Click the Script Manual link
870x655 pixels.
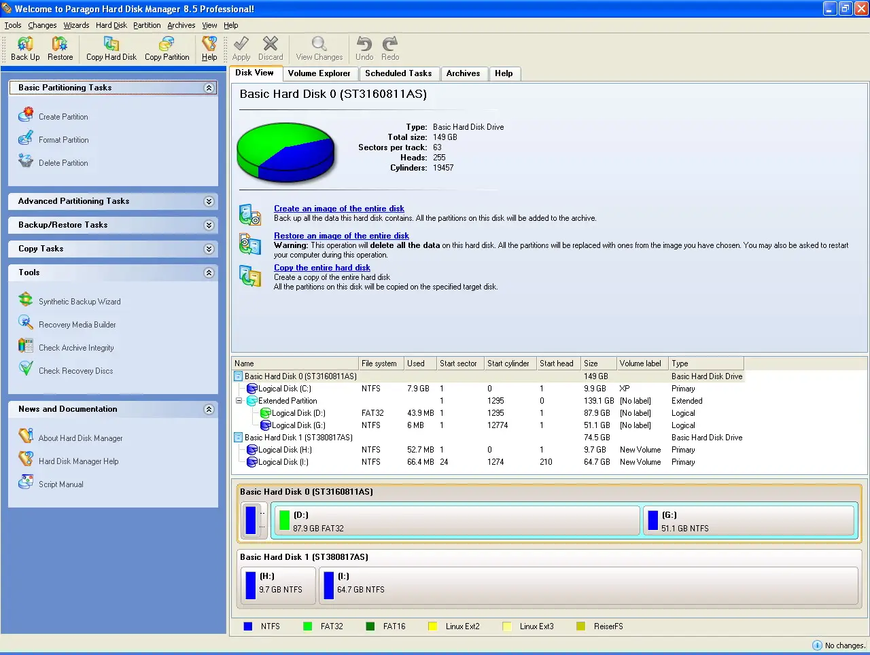61,484
